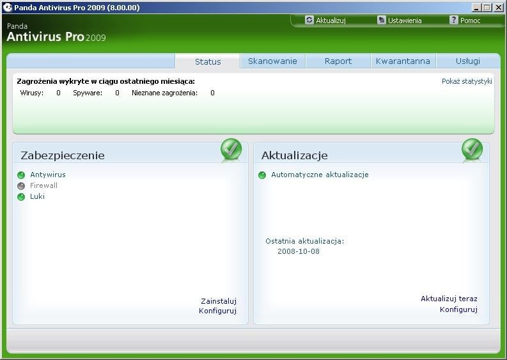Click green status dot next to Antywirus
This screenshot has height=360, width=507.
point(21,175)
